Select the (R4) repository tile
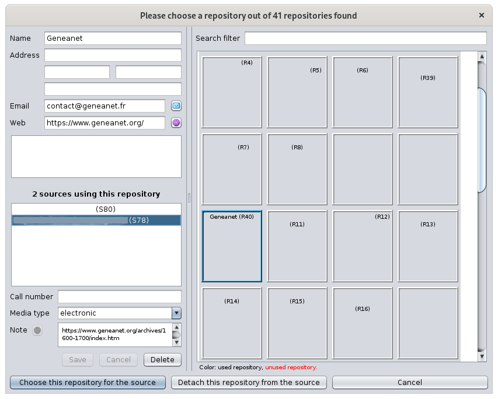 point(232,92)
